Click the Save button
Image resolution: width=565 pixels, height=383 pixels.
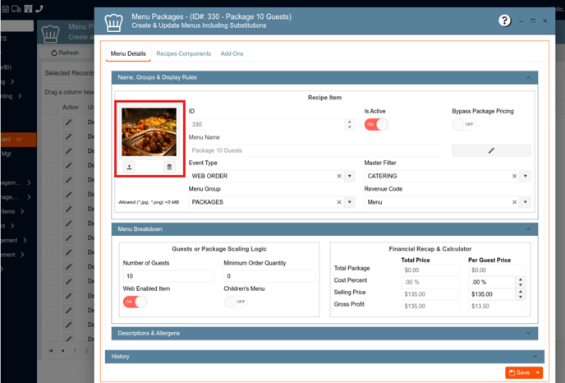click(x=519, y=372)
